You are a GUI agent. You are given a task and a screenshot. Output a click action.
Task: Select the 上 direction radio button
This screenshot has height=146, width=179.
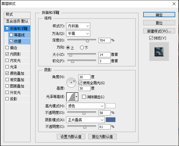tap(68, 48)
